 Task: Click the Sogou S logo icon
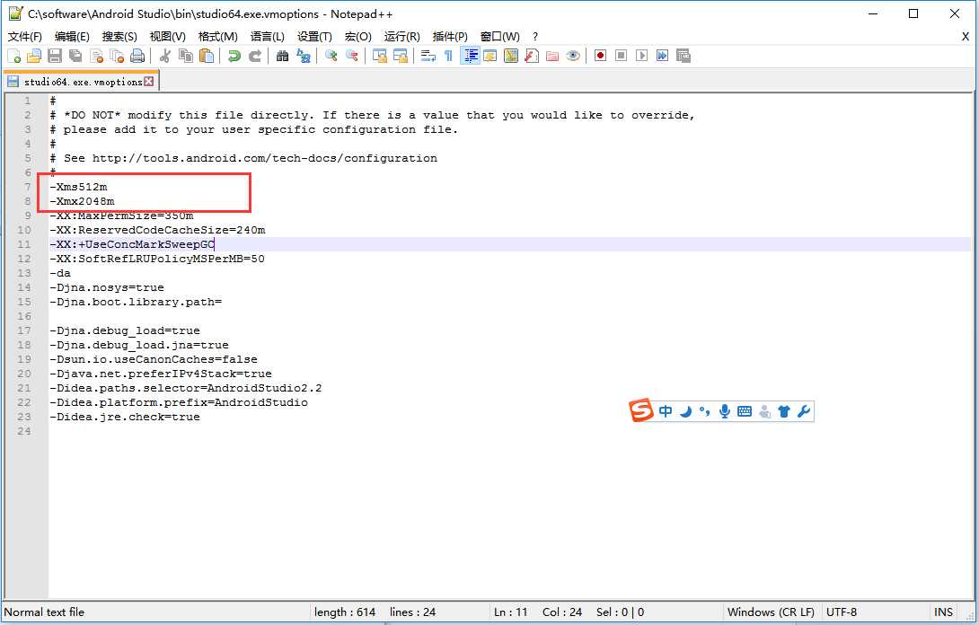pyautogui.click(x=640, y=410)
